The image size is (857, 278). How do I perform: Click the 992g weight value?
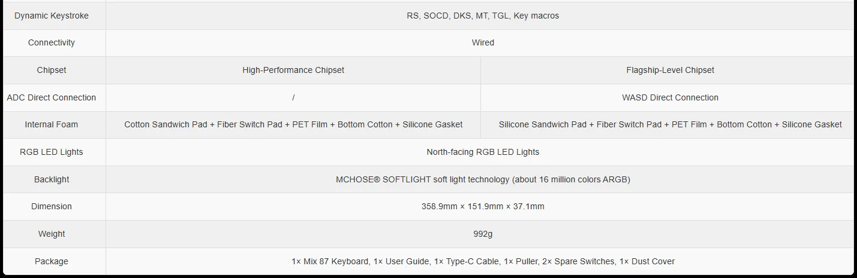tap(483, 234)
